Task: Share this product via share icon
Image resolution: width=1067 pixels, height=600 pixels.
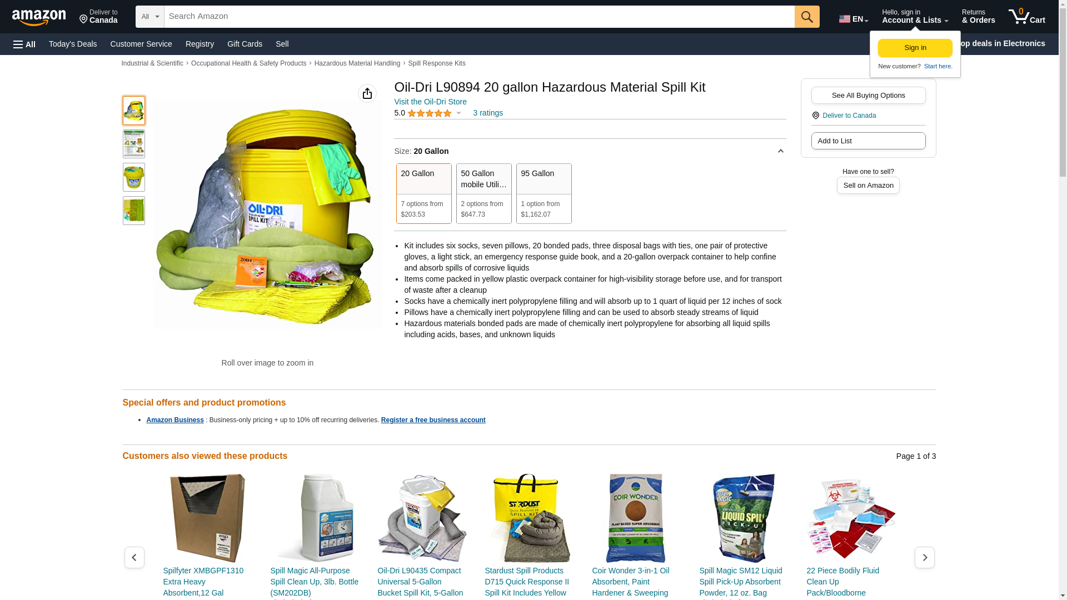Action: click(367, 93)
